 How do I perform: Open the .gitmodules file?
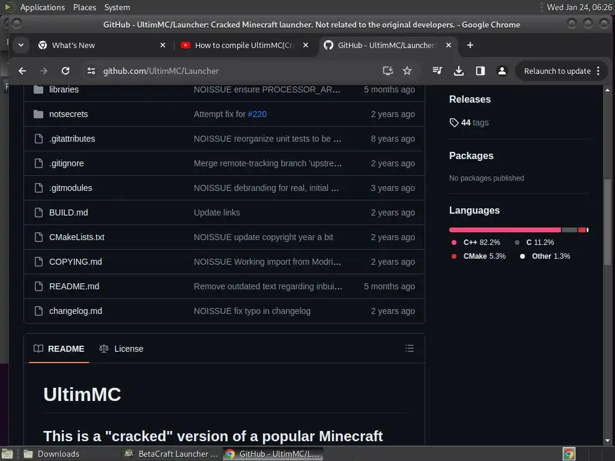pyautogui.click(x=71, y=188)
